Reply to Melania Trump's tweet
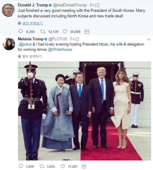The width and height of the screenshot is (153, 170). [21, 166]
